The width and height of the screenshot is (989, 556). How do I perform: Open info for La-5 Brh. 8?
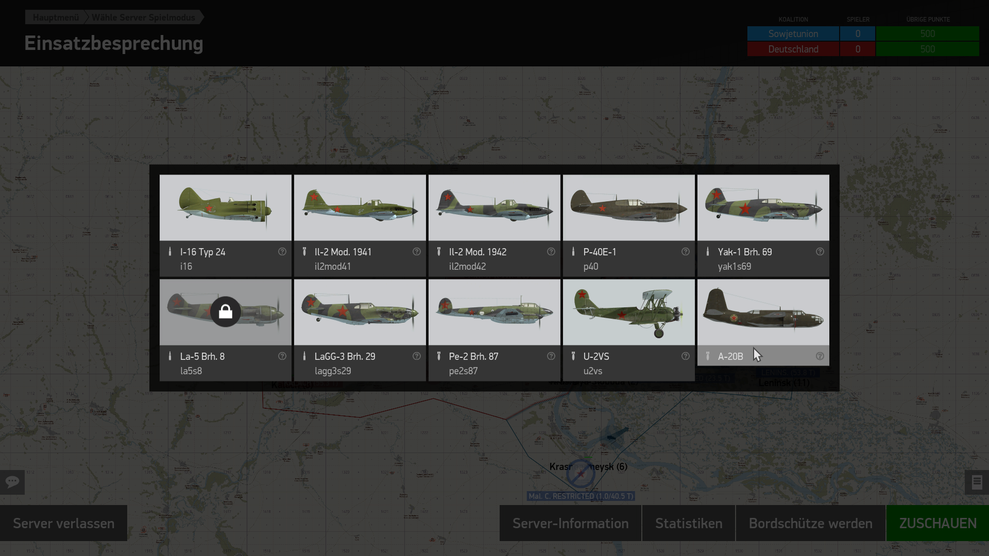[x=282, y=356]
